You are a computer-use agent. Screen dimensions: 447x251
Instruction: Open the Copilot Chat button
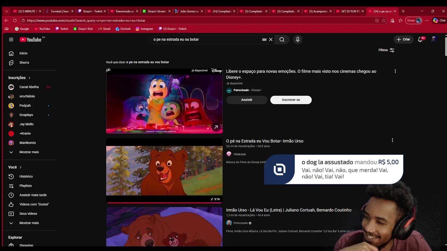coord(439,21)
